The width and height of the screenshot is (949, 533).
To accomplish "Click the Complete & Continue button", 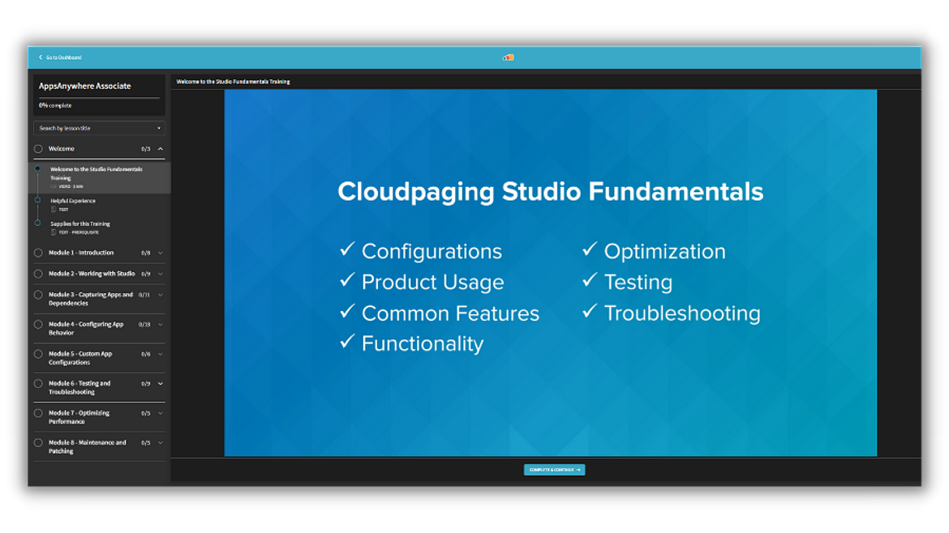I will tap(554, 470).
